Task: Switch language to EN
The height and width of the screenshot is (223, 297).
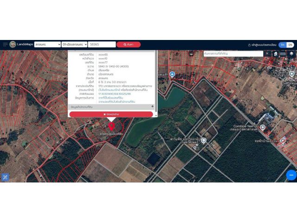Action: pos(290,45)
